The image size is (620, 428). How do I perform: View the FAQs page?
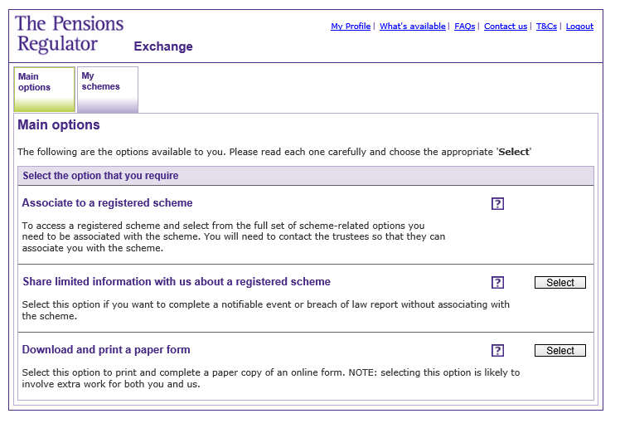click(x=465, y=27)
